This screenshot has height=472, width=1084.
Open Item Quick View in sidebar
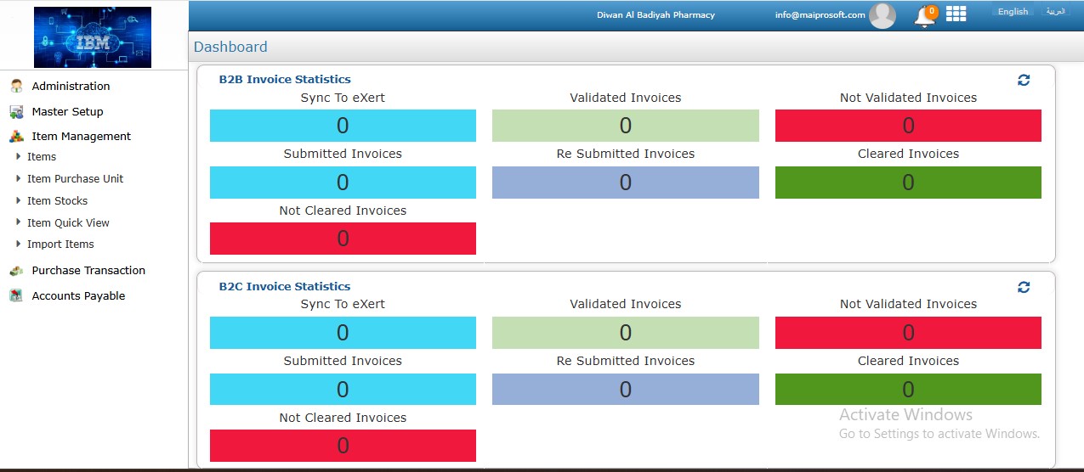click(x=68, y=222)
